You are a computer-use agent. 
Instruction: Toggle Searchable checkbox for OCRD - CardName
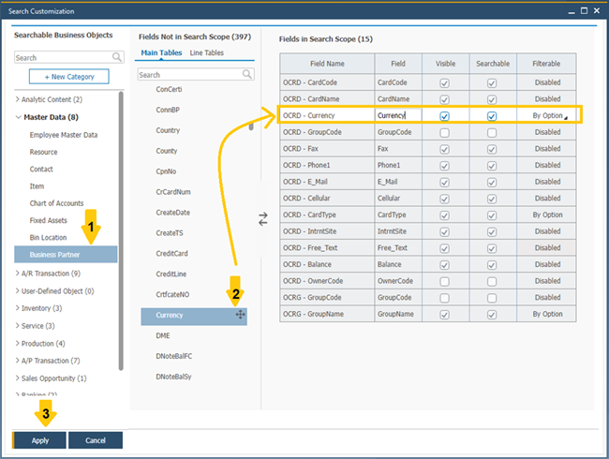point(492,100)
